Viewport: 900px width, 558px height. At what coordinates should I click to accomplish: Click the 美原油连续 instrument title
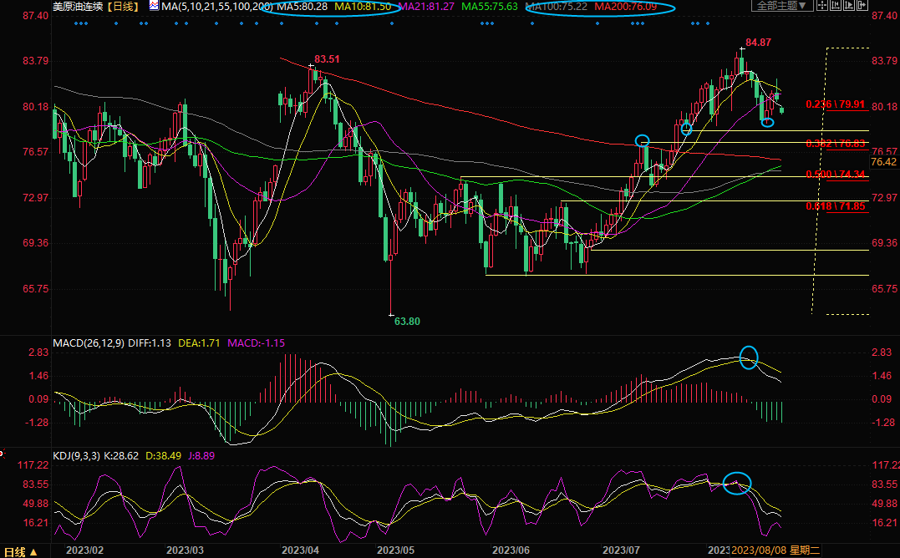point(79,7)
